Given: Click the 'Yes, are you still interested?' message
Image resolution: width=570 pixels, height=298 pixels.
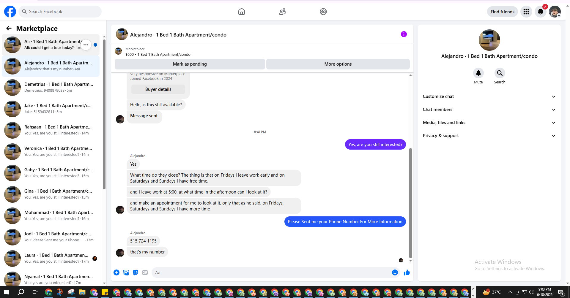Looking at the screenshot, I should tap(375, 145).
